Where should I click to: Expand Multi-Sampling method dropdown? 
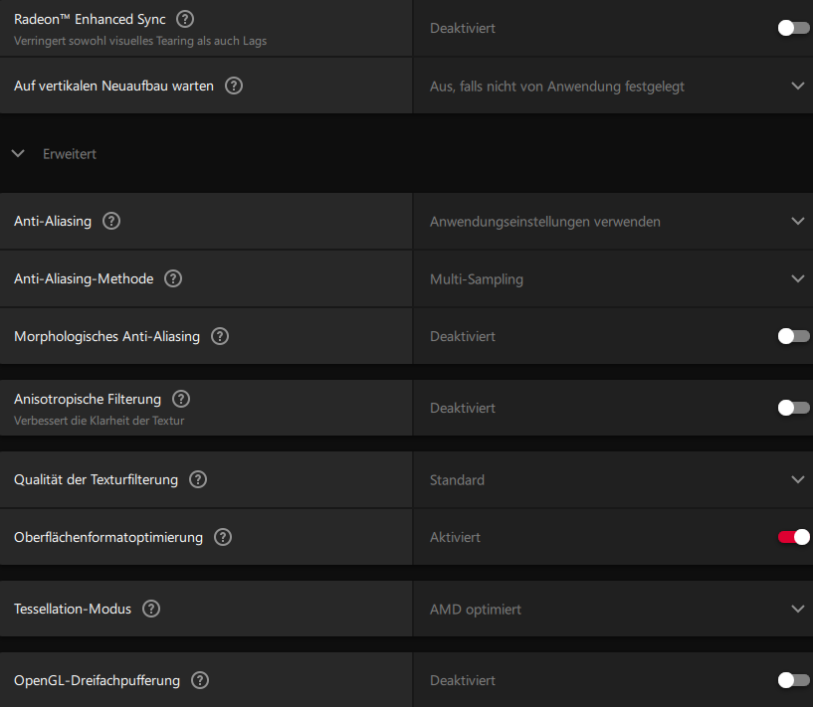tap(612, 278)
